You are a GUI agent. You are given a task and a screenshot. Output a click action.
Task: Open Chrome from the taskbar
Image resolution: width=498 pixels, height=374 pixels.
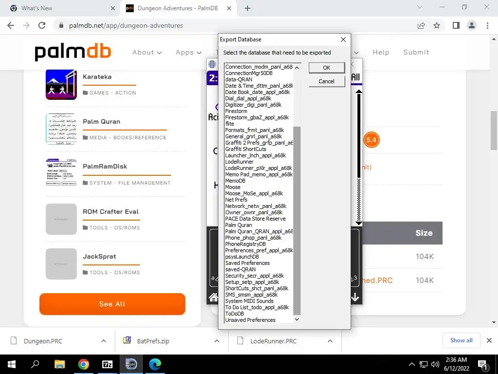coord(84,364)
